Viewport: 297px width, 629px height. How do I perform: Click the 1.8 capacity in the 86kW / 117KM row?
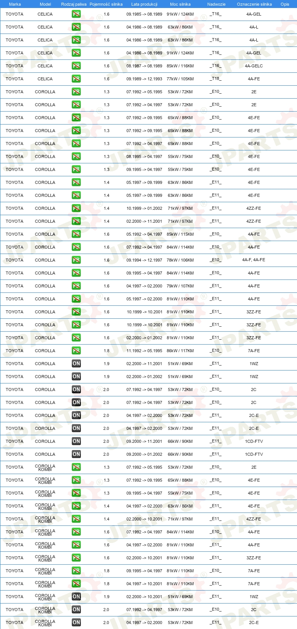[x=106, y=351]
